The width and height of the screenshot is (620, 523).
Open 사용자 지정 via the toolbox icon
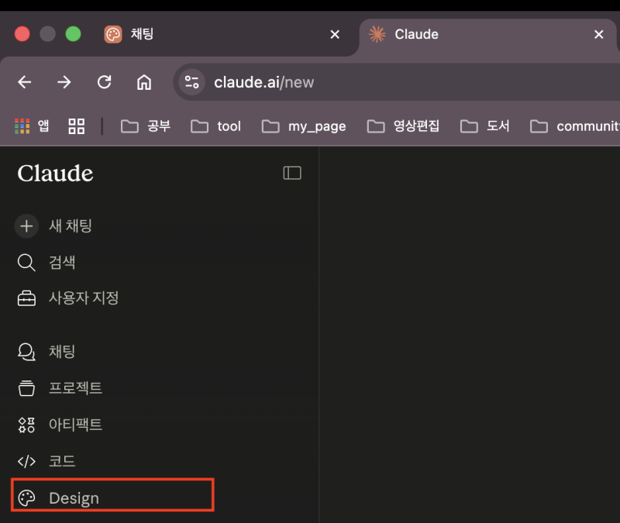coord(26,298)
